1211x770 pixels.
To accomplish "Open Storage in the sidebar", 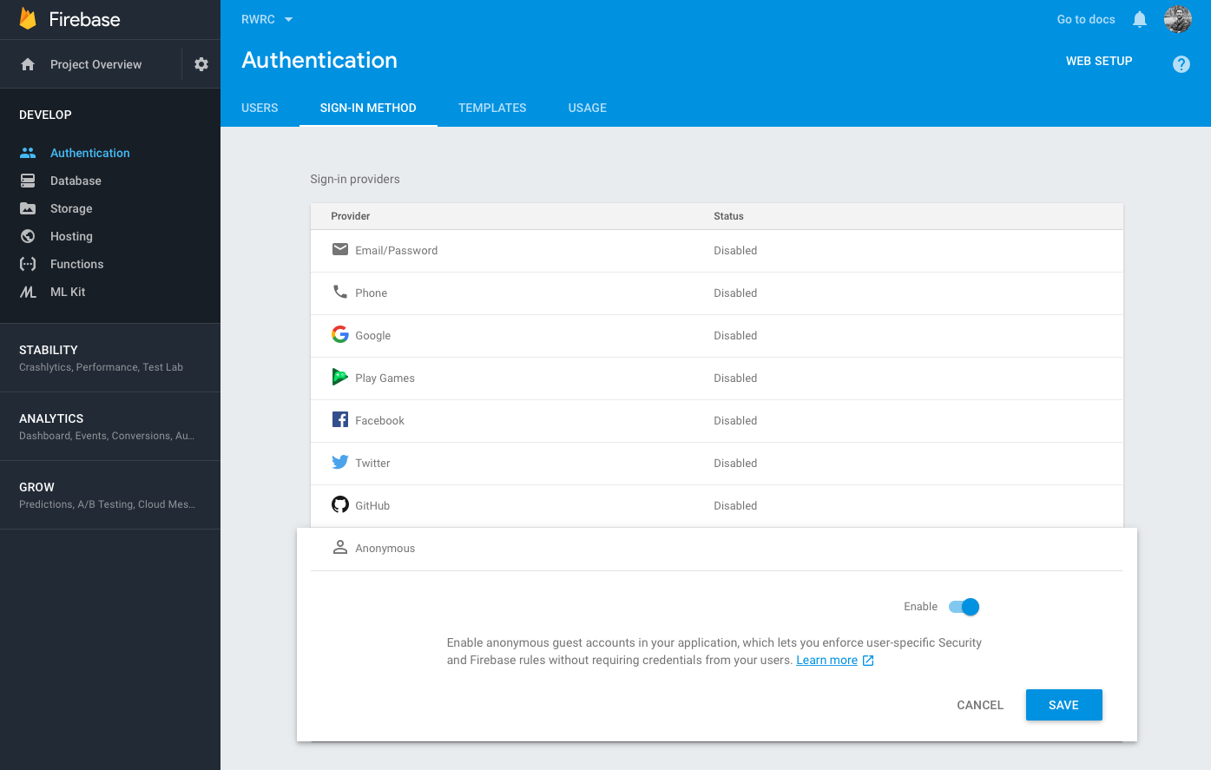I will [71, 208].
